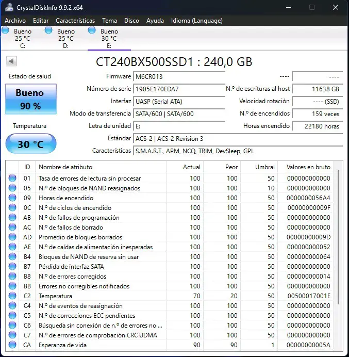The width and height of the screenshot is (349, 357).
Task: Click the 30 °C temperature button
Action: pyautogui.click(x=31, y=143)
